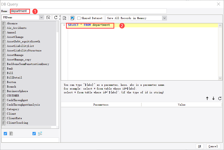Click the blue SQL formatting icon
Screen dimensions: 224x150
coord(72,18)
